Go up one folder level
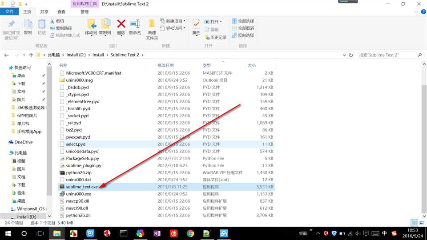The height and width of the screenshot is (240, 427). click(x=31, y=55)
